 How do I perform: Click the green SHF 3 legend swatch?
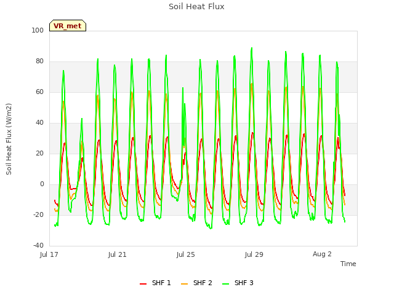tap(226, 284)
